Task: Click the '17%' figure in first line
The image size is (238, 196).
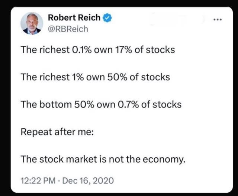Action: coord(123,50)
